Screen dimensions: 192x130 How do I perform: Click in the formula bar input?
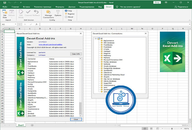pos(115,24)
